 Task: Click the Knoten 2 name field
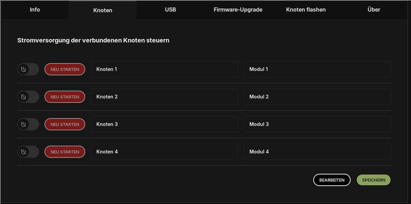coord(164,97)
